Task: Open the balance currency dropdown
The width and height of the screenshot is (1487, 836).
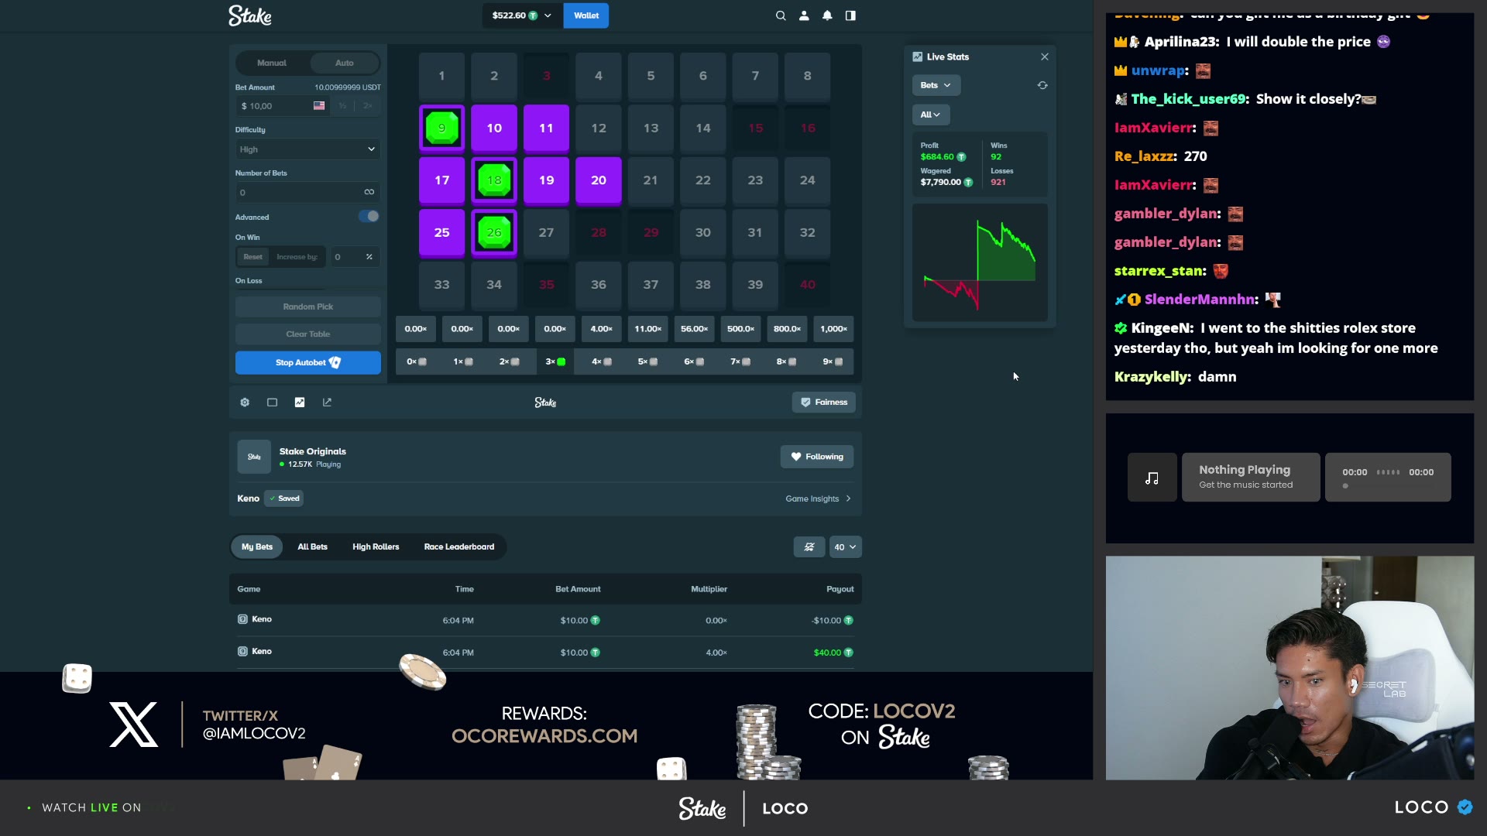Action: click(522, 15)
